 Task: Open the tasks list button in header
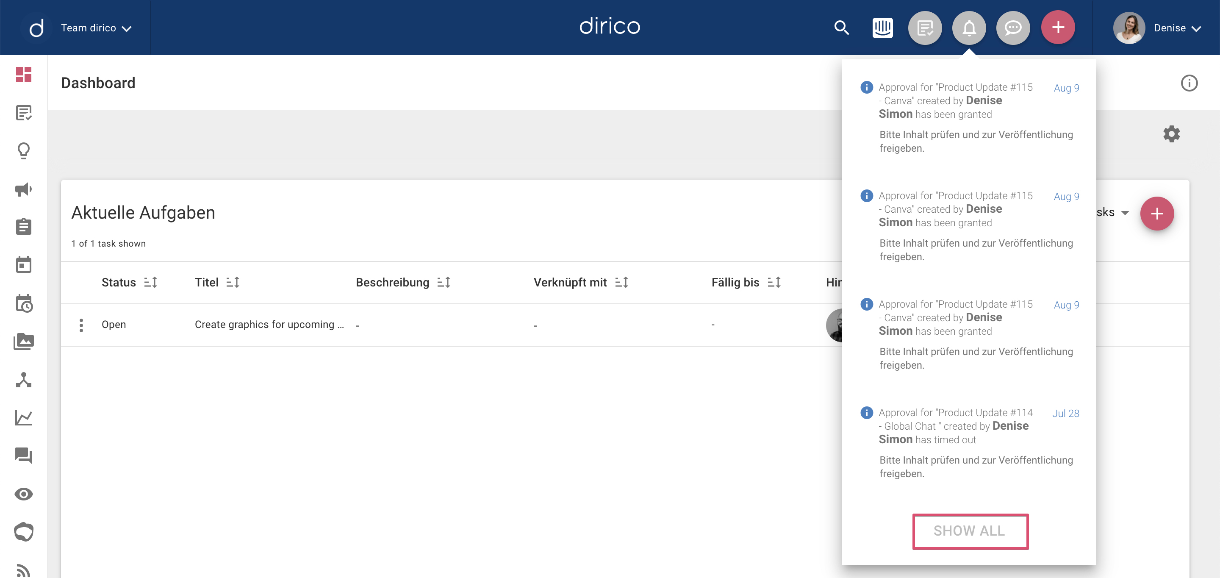(924, 28)
